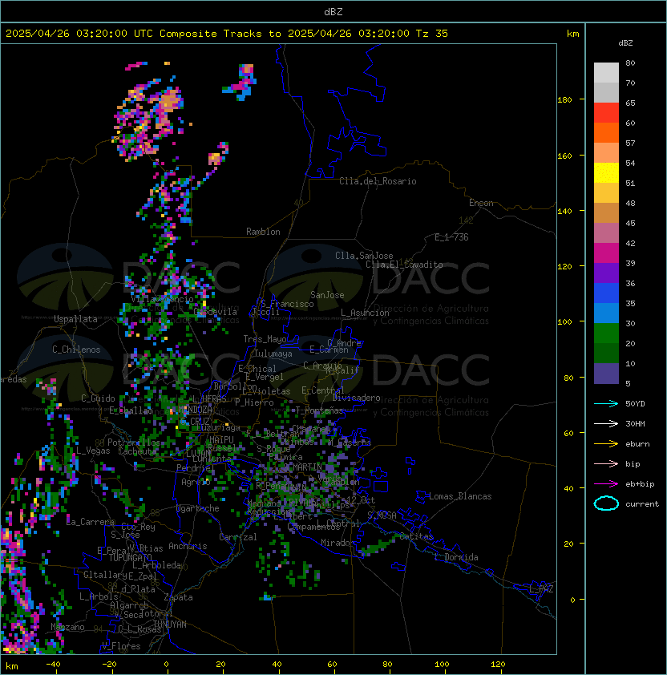This screenshot has height=675, width=667.
Task: Click the 'Zapata' map label
Action: coord(178,597)
